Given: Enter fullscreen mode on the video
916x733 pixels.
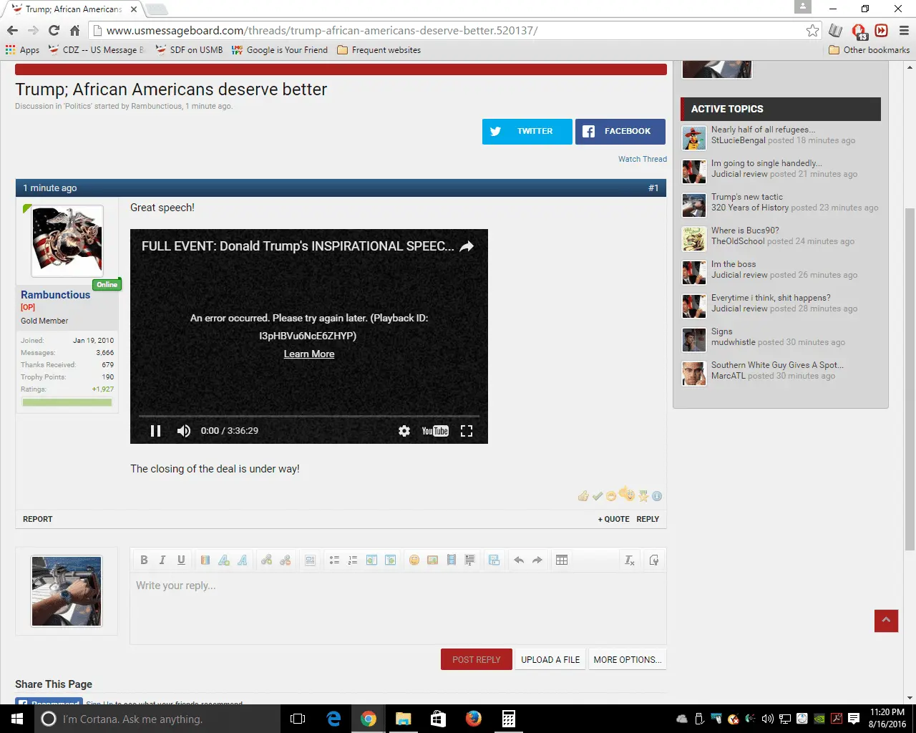Looking at the screenshot, I should point(467,431).
